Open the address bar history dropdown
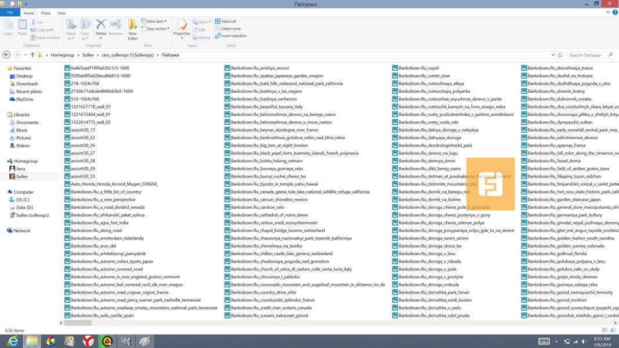Viewport: 619px width, 348px height. [x=553, y=55]
